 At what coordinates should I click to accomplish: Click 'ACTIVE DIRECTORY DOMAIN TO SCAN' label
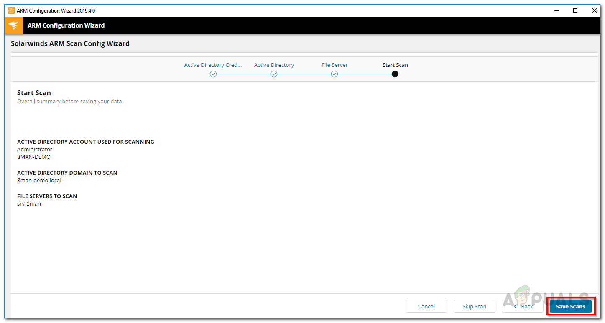click(x=67, y=173)
